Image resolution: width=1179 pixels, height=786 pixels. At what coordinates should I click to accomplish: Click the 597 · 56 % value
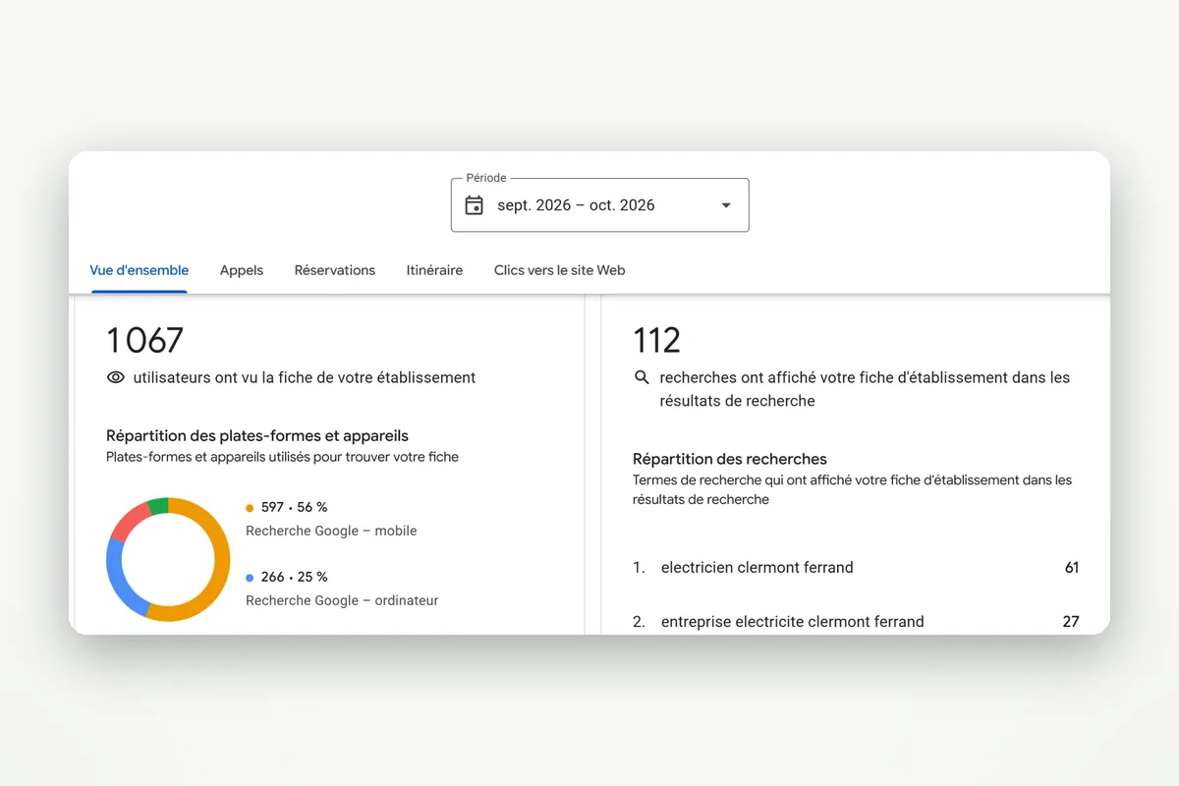pos(294,507)
